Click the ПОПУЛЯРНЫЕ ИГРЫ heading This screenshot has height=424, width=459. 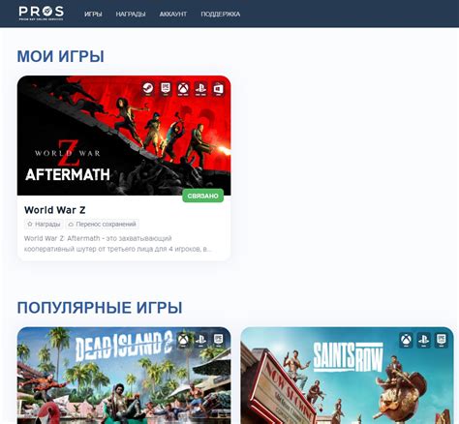[100, 308]
